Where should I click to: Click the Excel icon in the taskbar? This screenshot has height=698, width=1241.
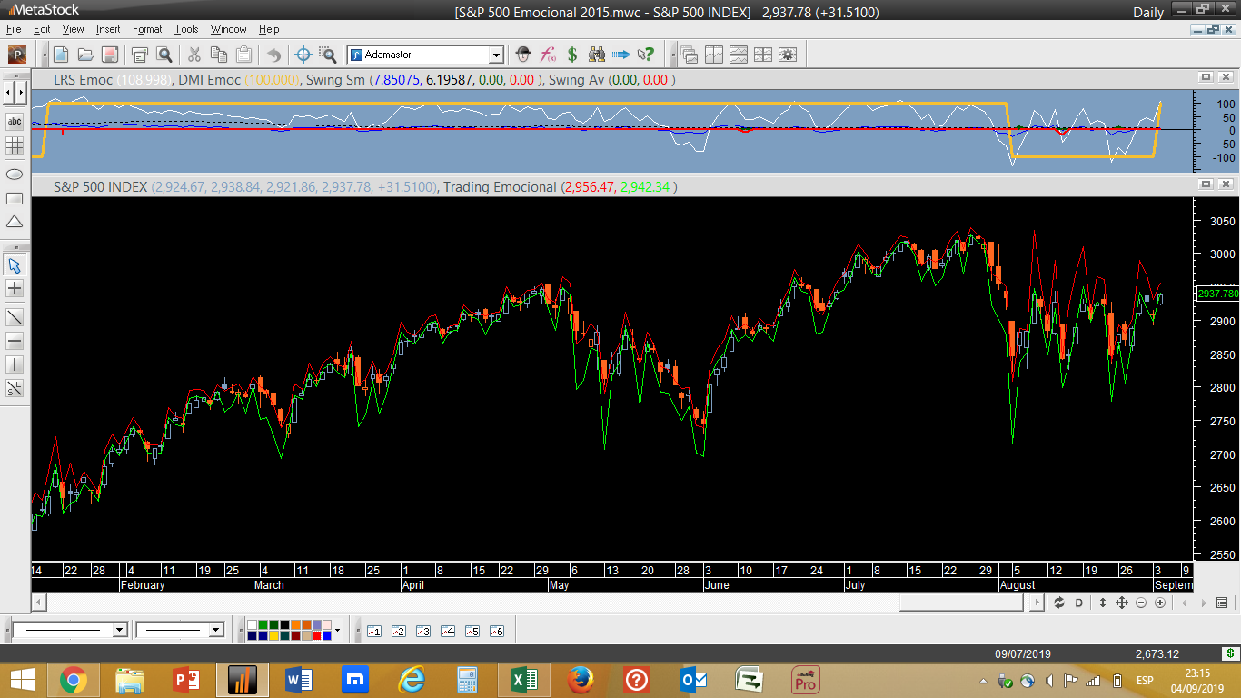(x=523, y=680)
